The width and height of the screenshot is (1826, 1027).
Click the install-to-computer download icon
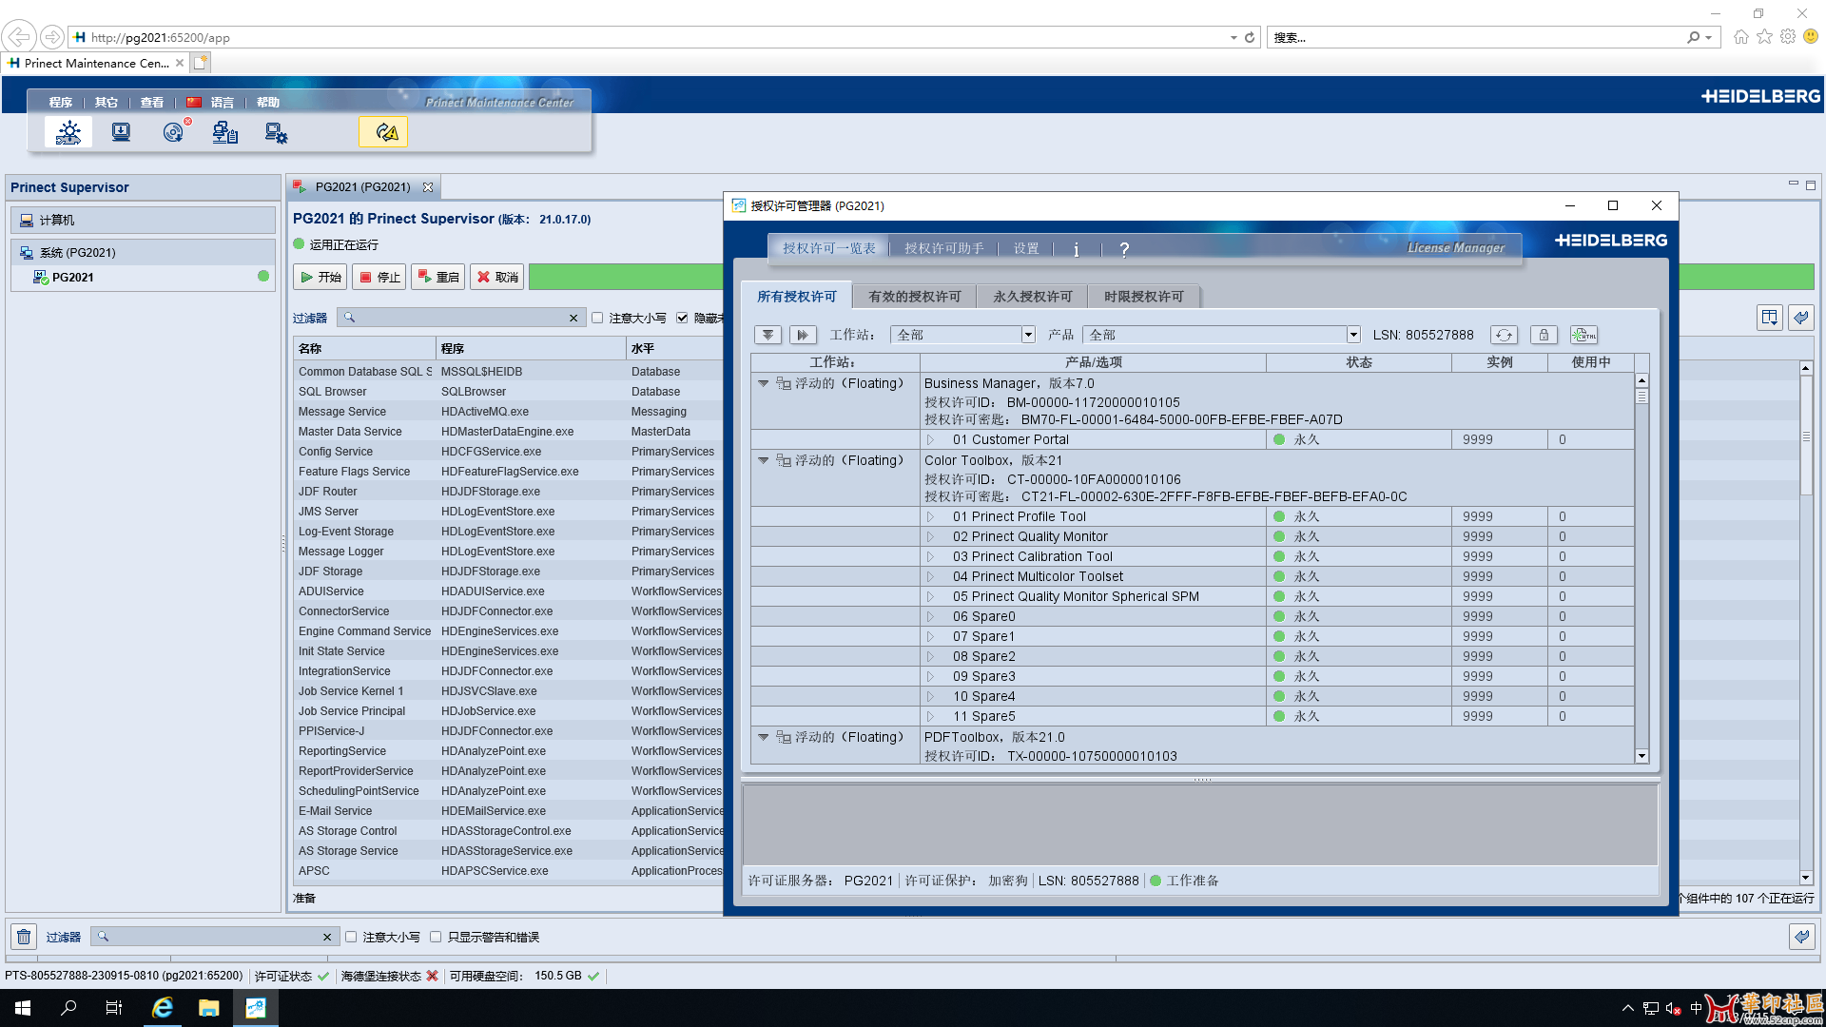121,132
